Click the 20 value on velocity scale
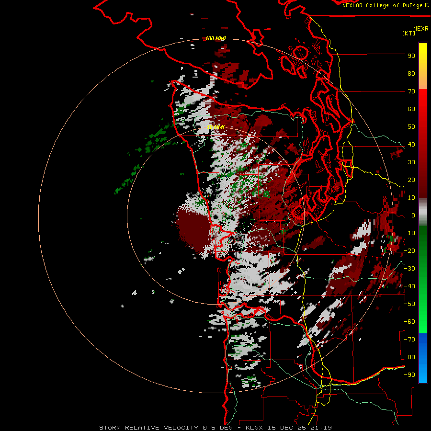This screenshot has width=431, height=431. point(411,180)
